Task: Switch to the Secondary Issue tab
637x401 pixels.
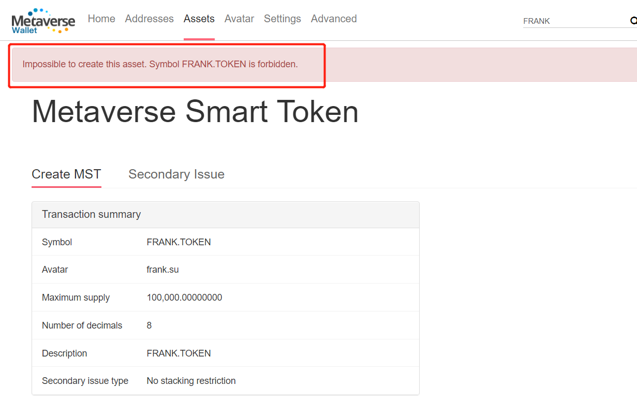Action: 176,174
